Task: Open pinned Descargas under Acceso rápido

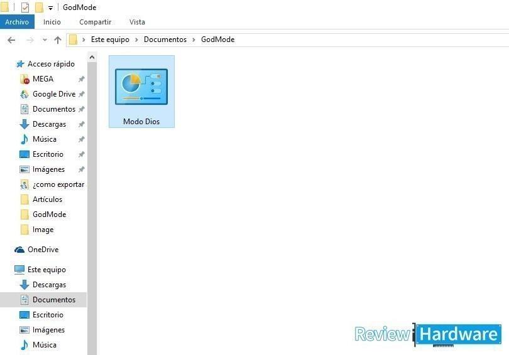Action: tap(49, 124)
